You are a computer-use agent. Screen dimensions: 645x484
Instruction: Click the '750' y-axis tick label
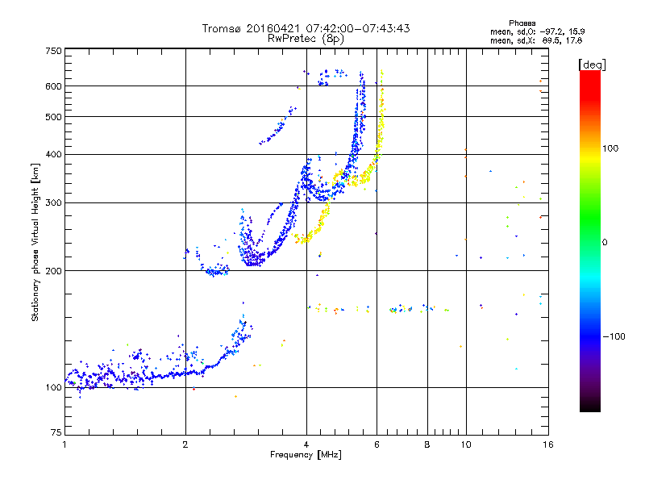53,51
